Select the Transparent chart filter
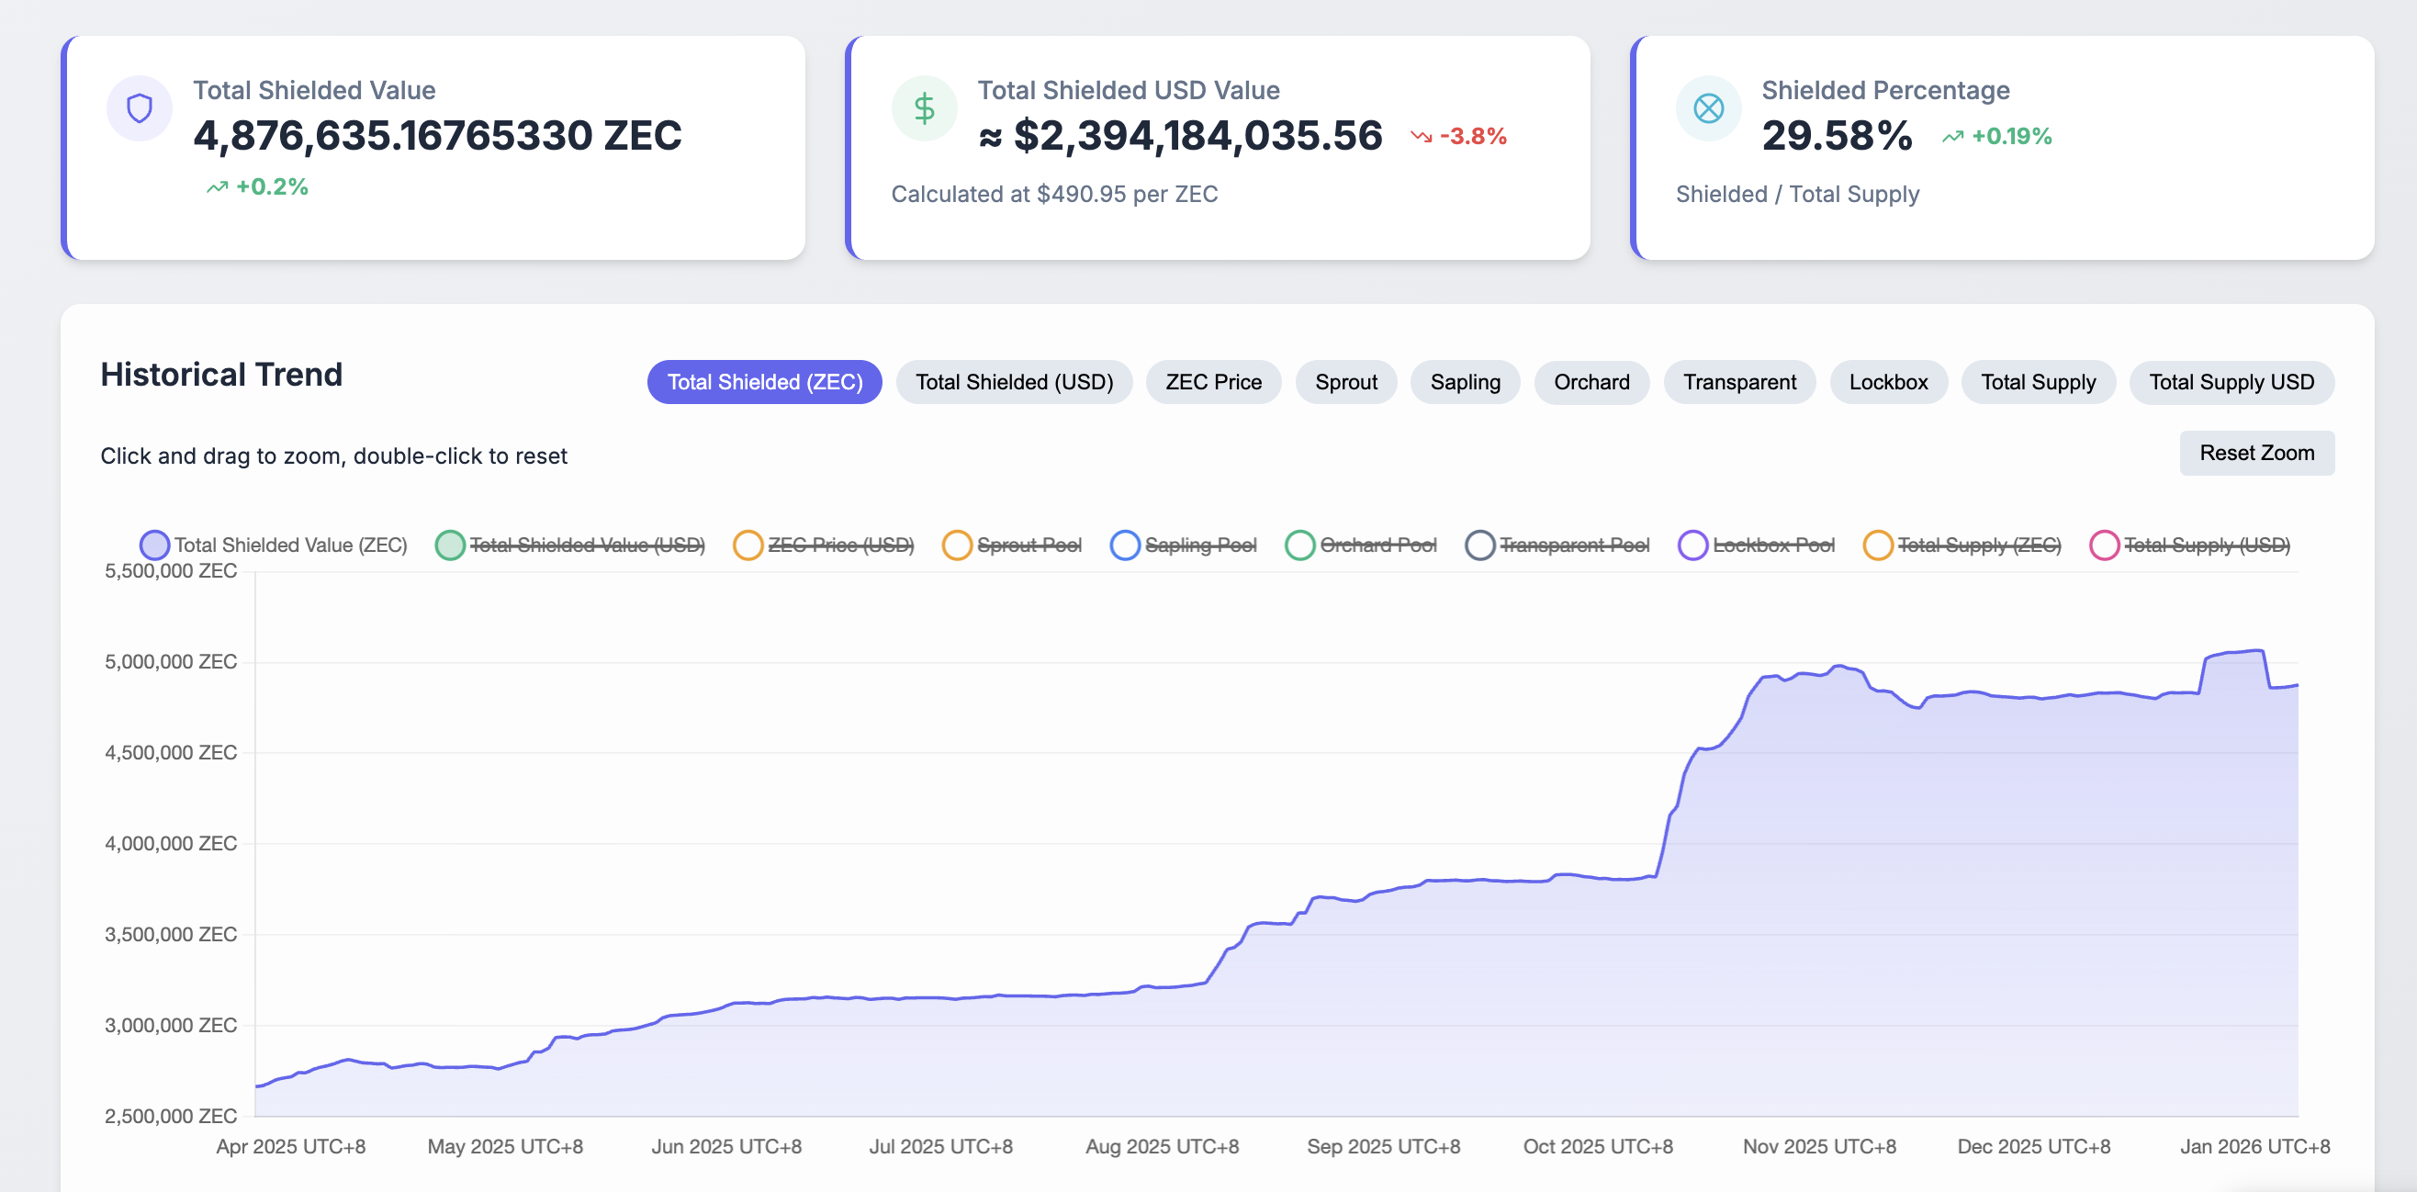This screenshot has width=2417, height=1192. point(1738,381)
